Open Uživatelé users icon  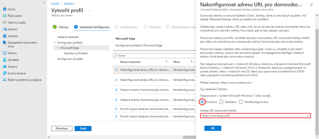tap(4, 60)
